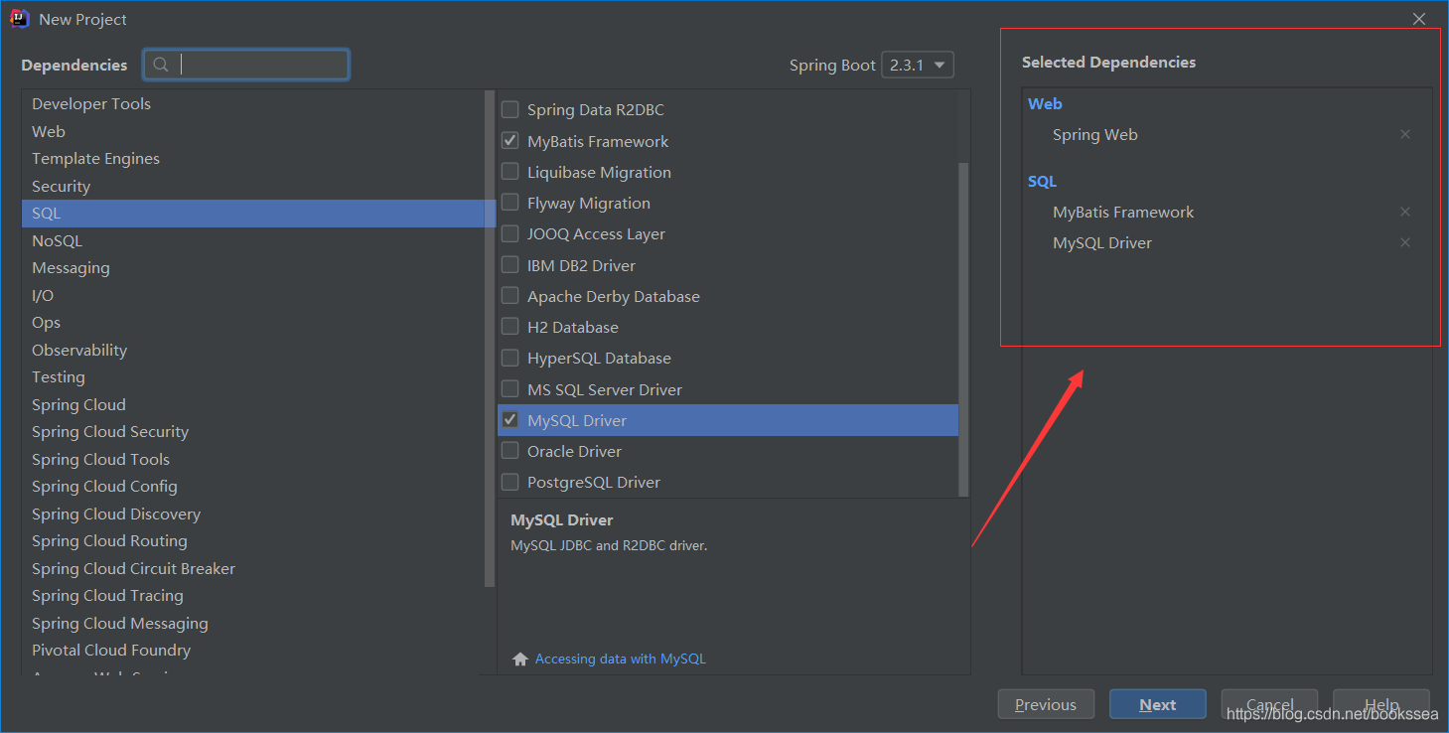Select Spring Cloud Messaging category
Image resolution: width=1449 pixels, height=733 pixels.
(x=252, y=623)
